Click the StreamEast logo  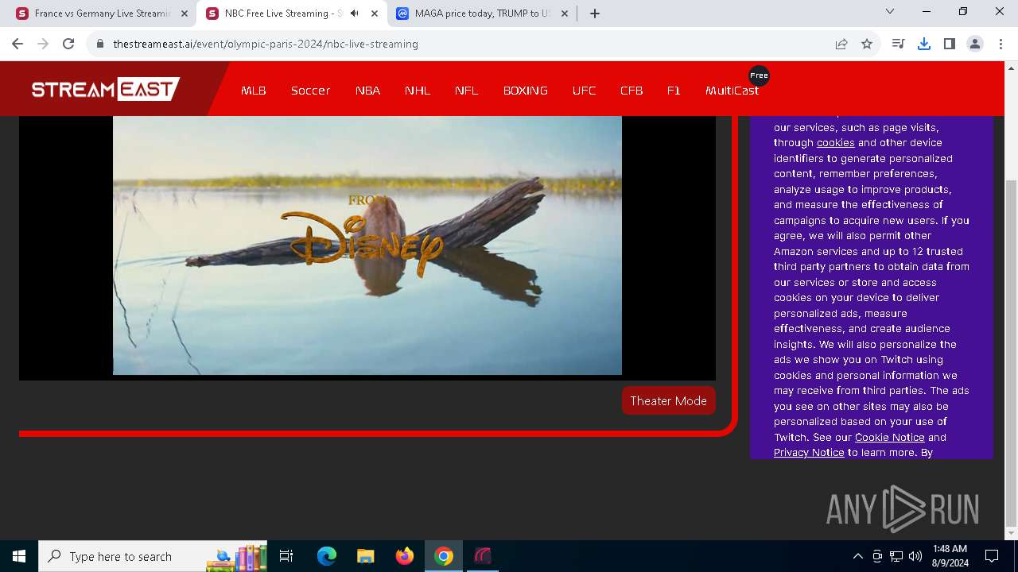click(x=106, y=89)
